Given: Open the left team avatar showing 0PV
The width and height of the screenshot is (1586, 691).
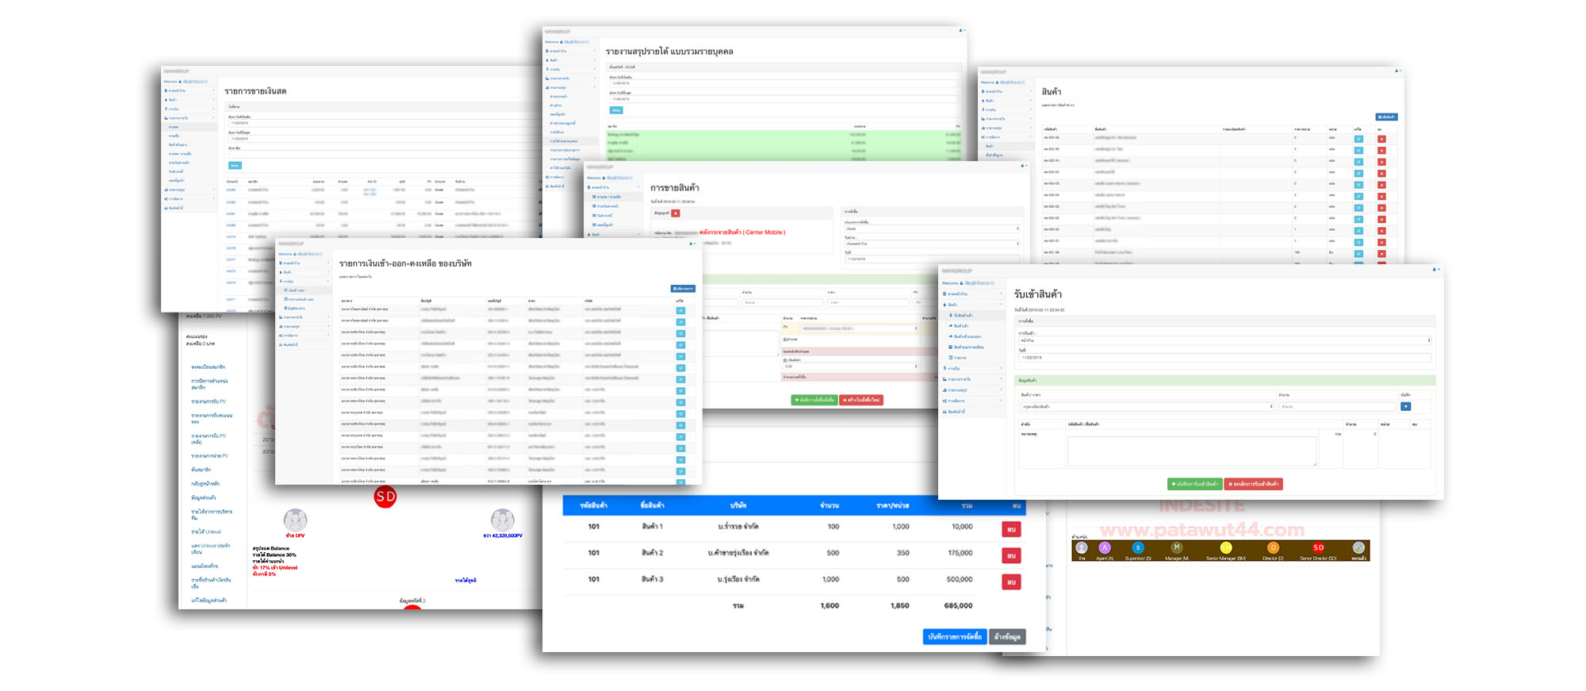Looking at the screenshot, I should [x=295, y=520].
